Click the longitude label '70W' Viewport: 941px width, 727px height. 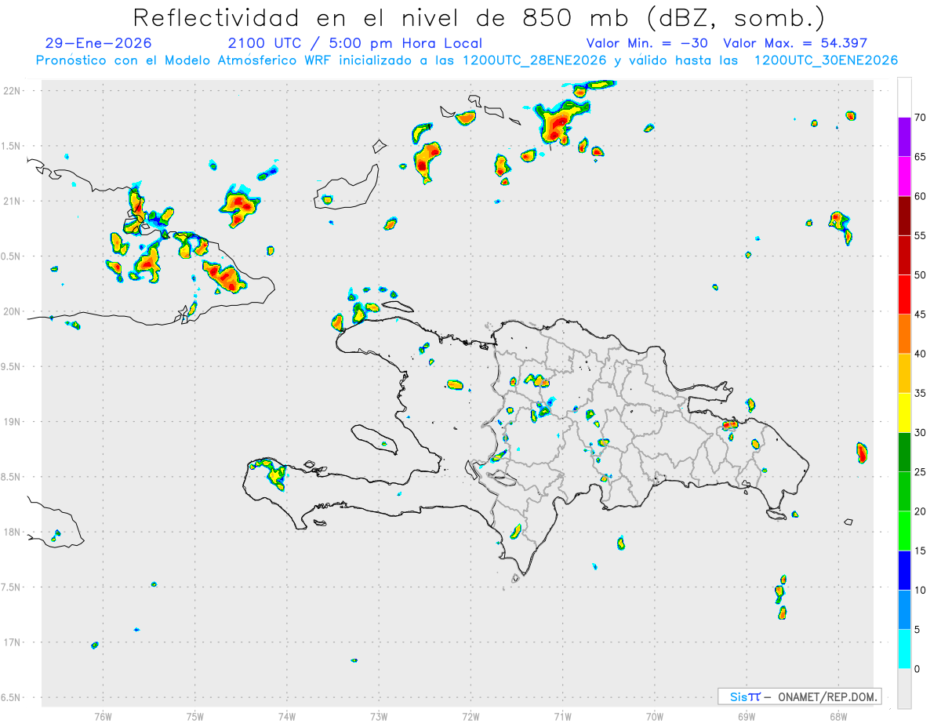[x=654, y=716]
